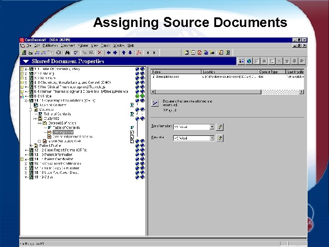This screenshot has height=247, width=329.
Task: Sort by the Name column header
Action: [176, 72]
